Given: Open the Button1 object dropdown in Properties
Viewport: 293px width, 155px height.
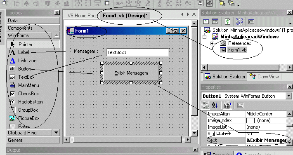Looking at the screenshot, I should coord(288,96).
